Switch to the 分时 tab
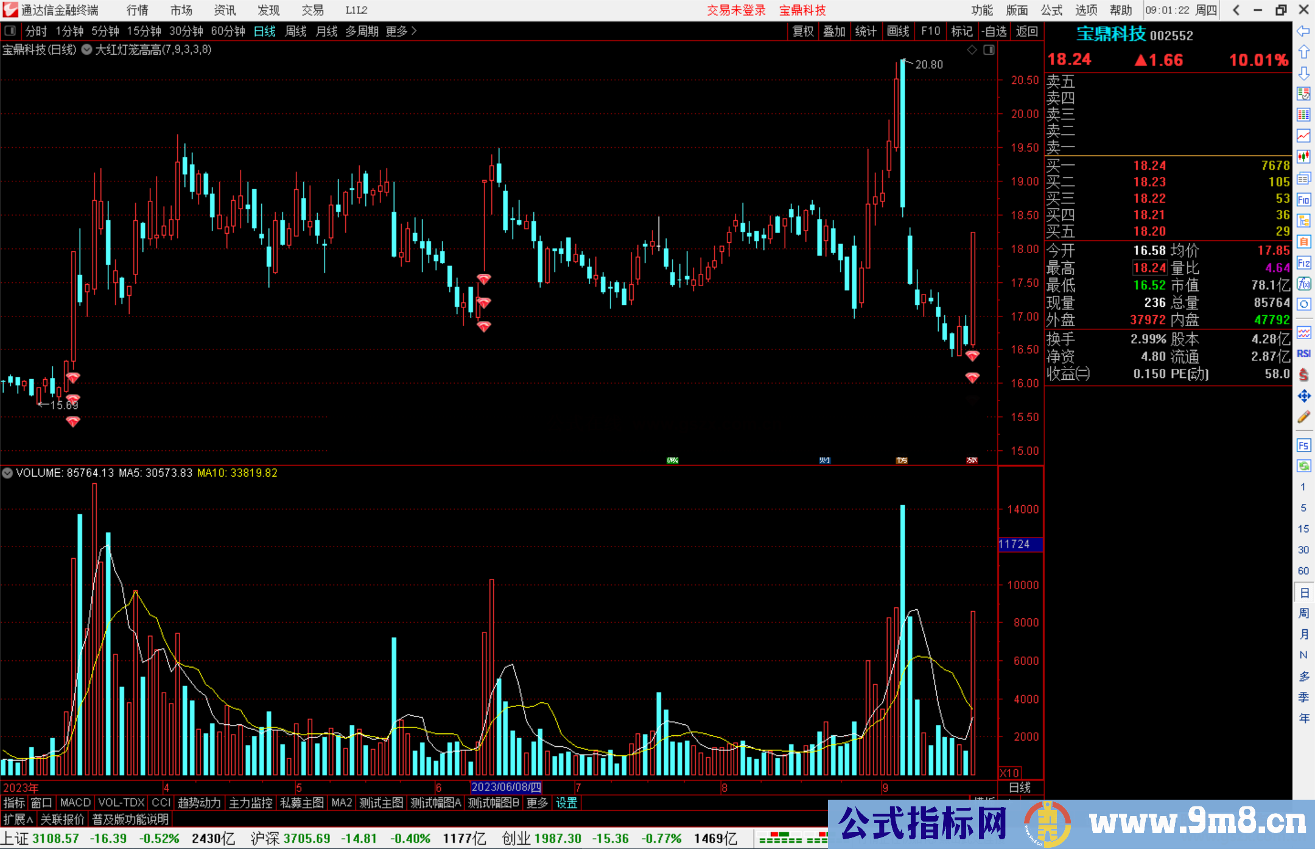The image size is (1315, 849). pos(36,31)
